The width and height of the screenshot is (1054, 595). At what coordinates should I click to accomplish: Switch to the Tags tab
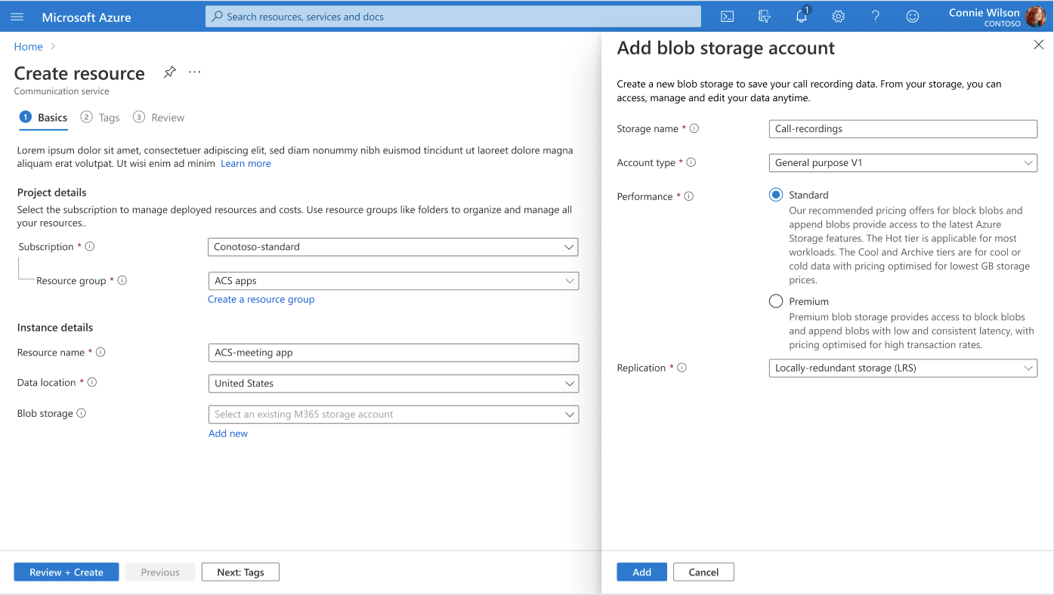(x=100, y=118)
